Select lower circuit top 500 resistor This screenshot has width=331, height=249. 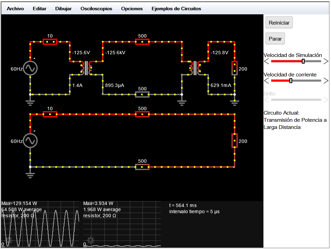point(142,114)
